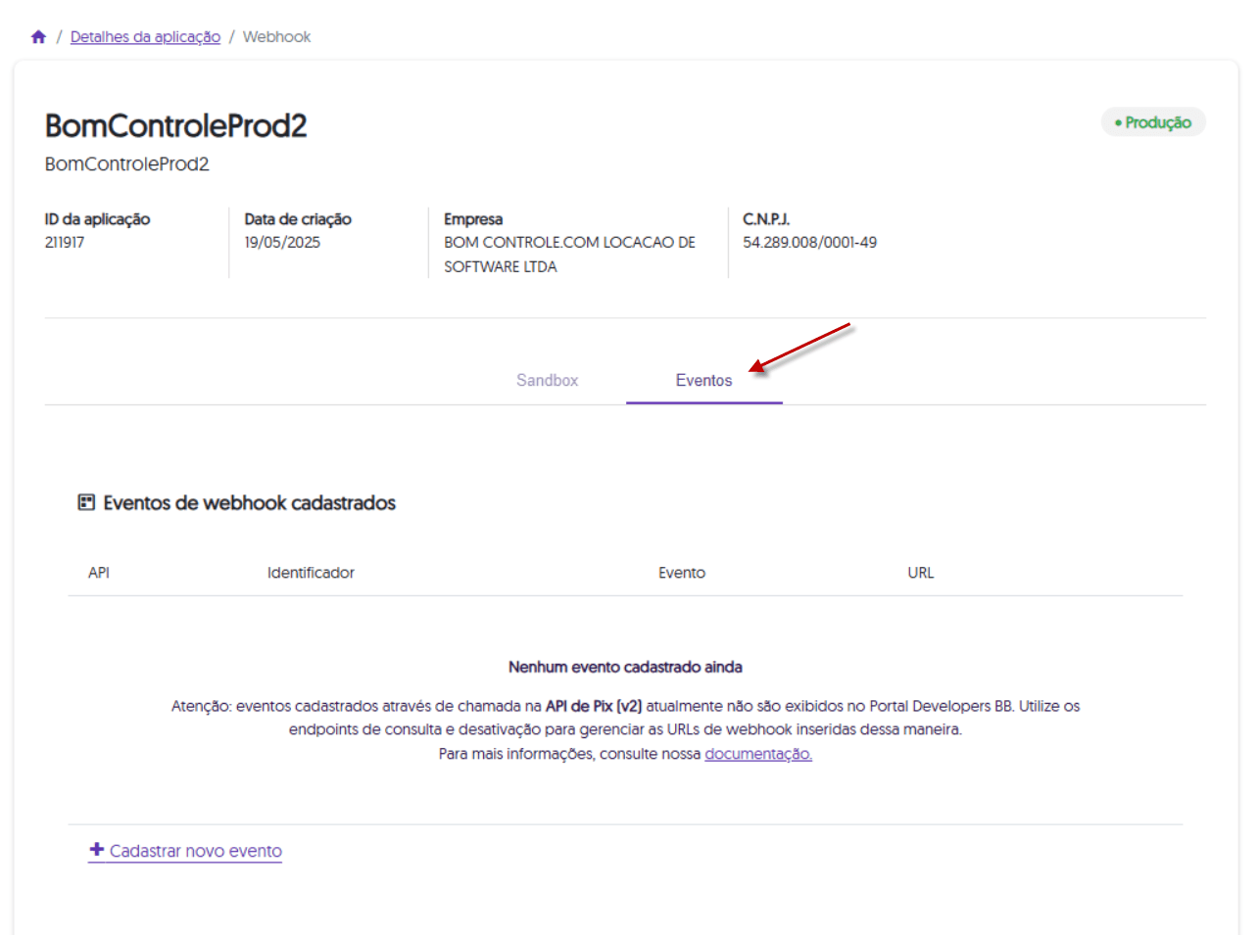
Task: Go to home via house breadcrumb icon
Action: 38,36
